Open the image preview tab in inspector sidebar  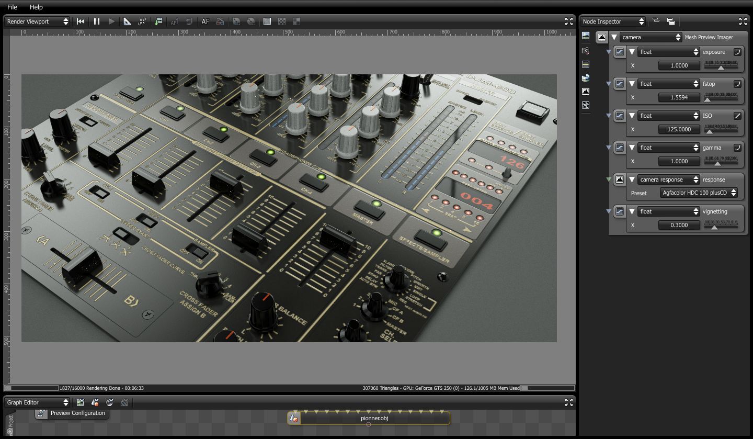click(586, 36)
